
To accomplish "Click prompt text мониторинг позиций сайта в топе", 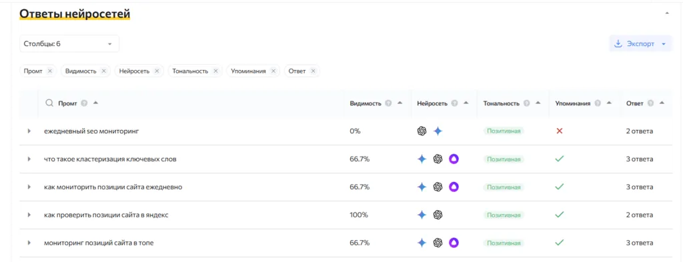I will [99, 243].
